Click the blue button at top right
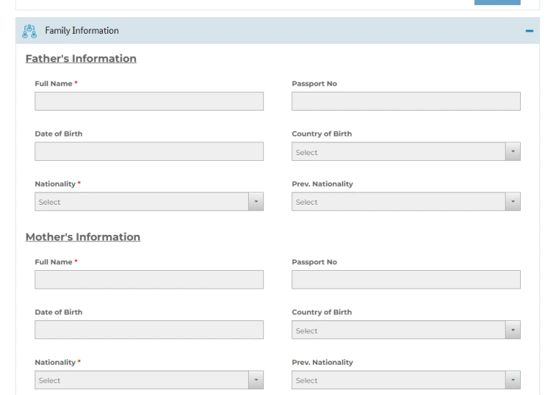This screenshot has height=395, width=556. pyautogui.click(x=497, y=2)
